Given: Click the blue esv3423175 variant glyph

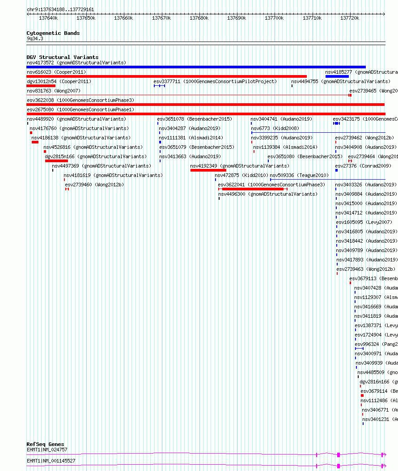Looking at the screenshot, I should (x=336, y=123).
